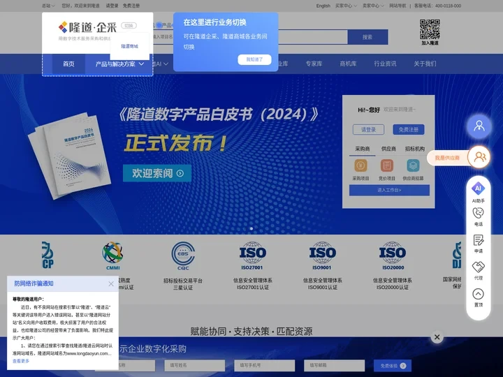This screenshot has width=503, height=377.
Task: Click 欢迎索阅 on the whitepaper banner
Action: click(157, 173)
